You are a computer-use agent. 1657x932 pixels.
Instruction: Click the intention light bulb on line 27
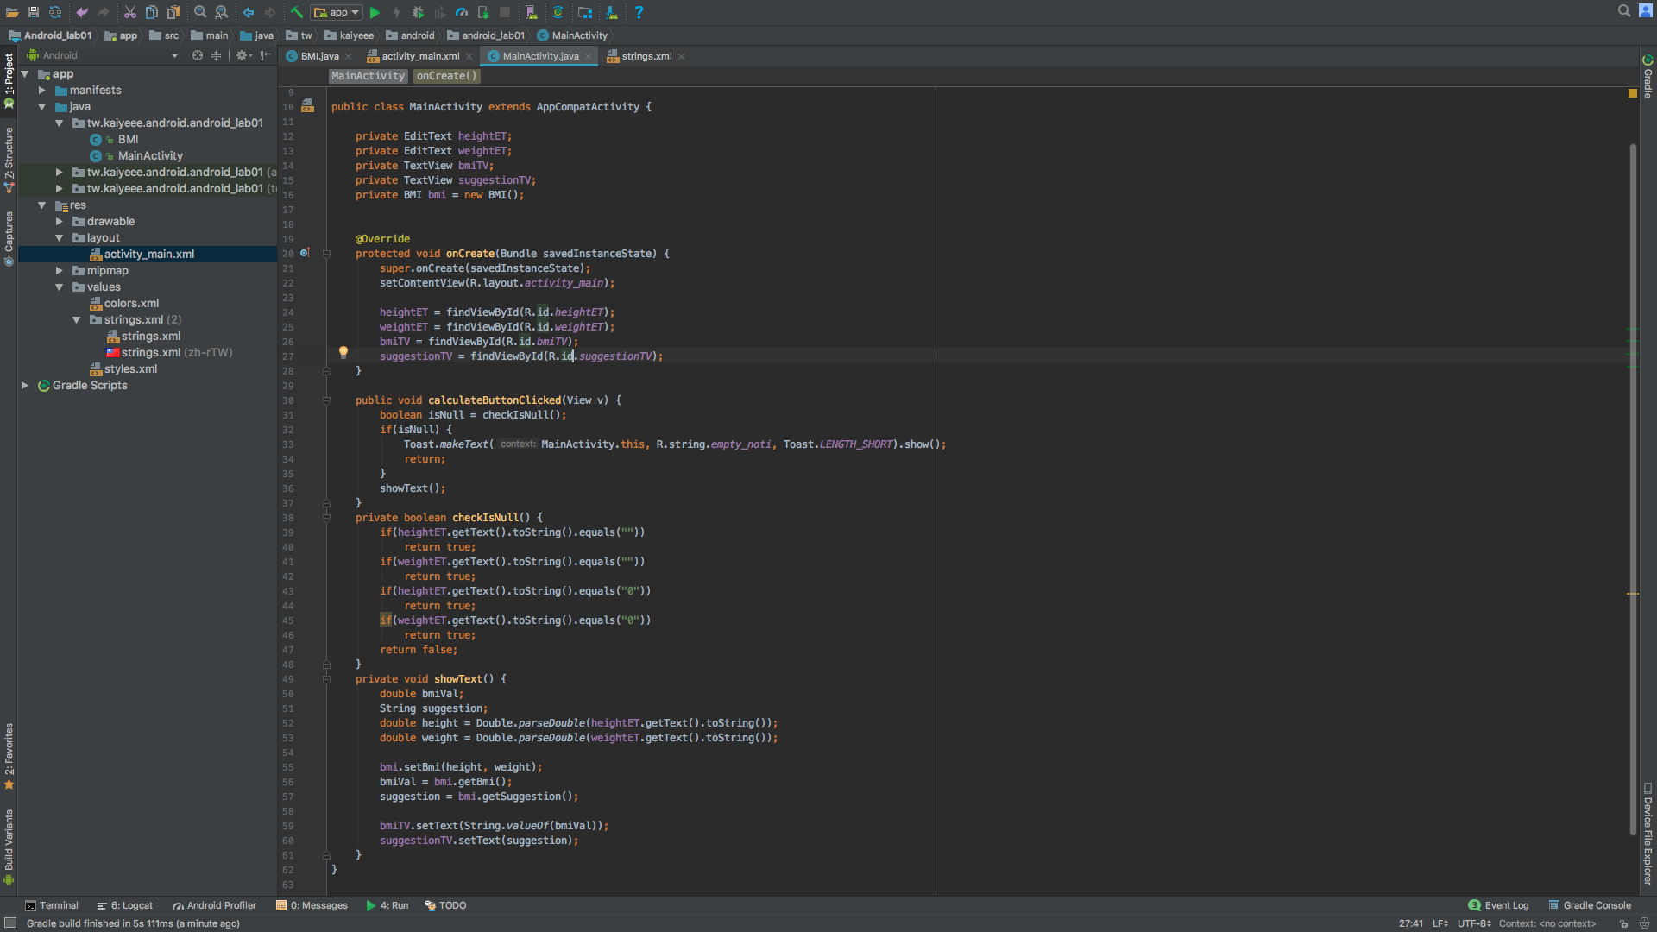343,352
